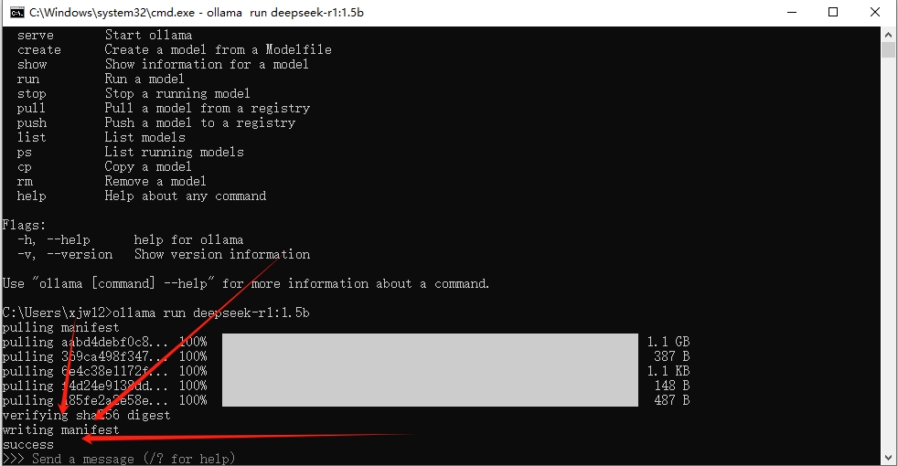Viewport: 898px width, 466px height.
Task: Click the vertical scrollbar thumb
Action: (x=888, y=50)
